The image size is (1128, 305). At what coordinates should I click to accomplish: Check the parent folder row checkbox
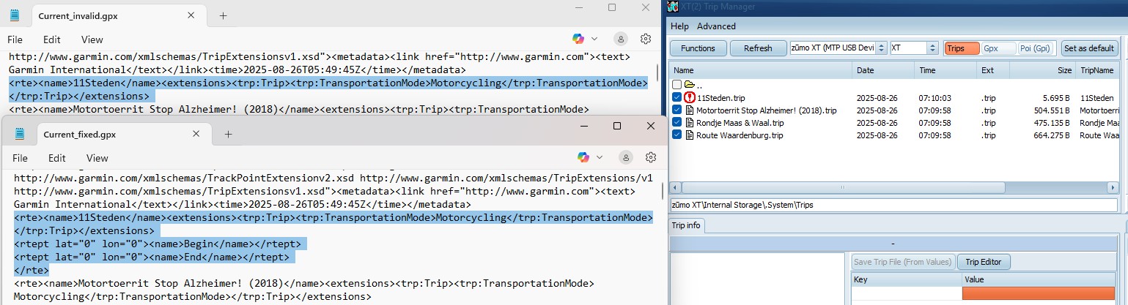tap(677, 85)
